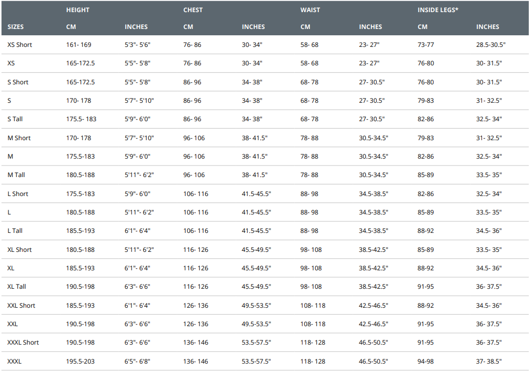Click the XXXL size row label
Screen dimensions: 531x372
[15, 361]
